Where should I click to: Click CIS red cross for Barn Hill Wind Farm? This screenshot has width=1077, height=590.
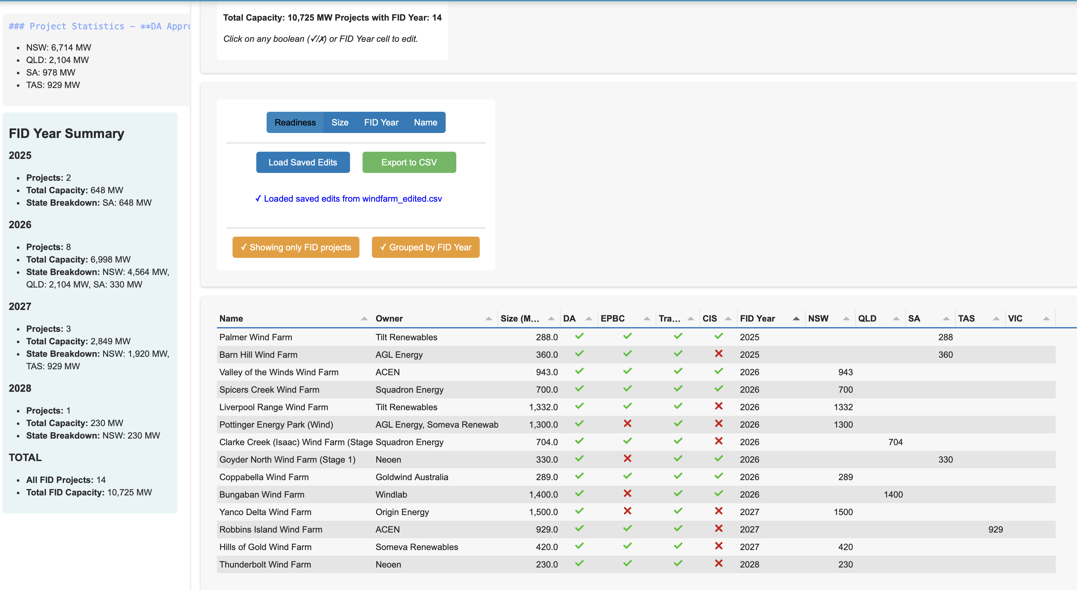pos(718,354)
